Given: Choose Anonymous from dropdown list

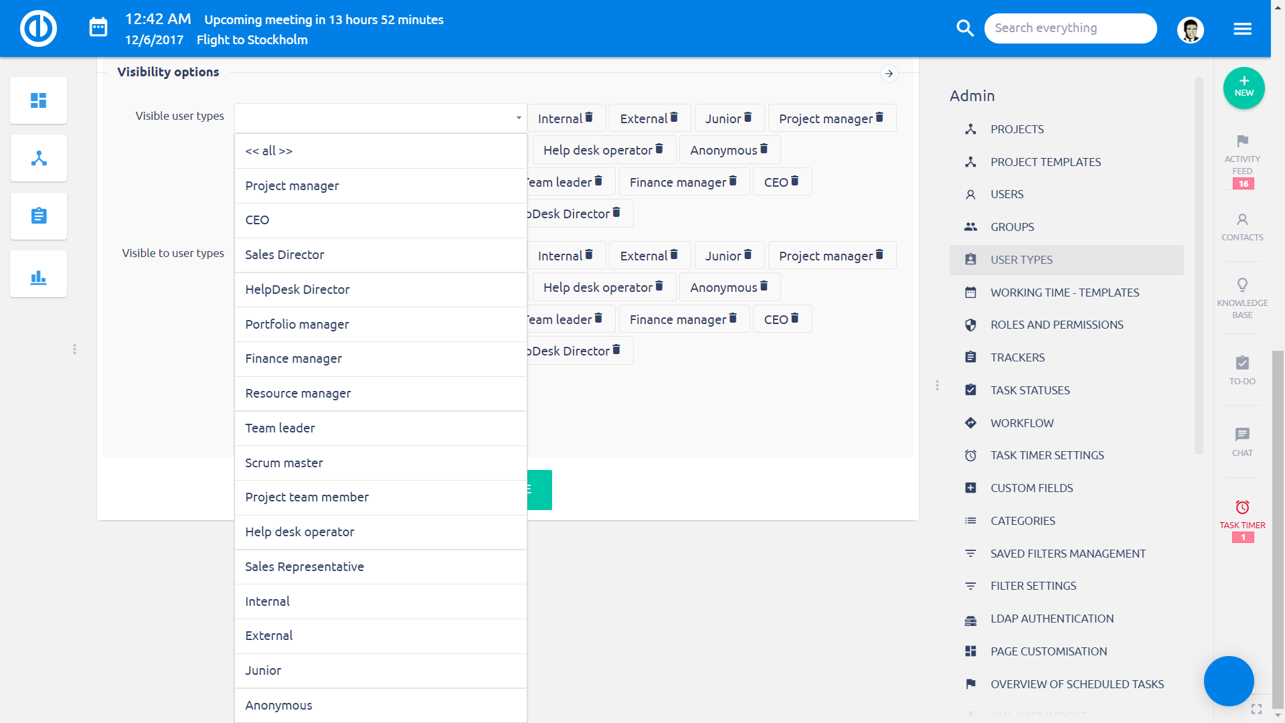Looking at the screenshot, I should click(x=380, y=706).
